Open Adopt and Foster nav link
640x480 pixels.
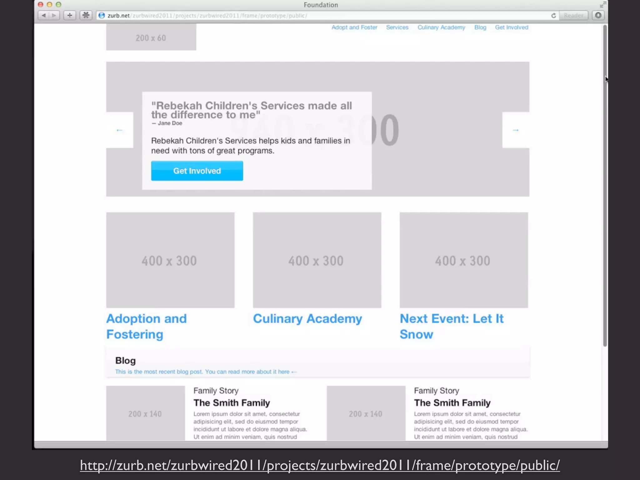(x=354, y=27)
